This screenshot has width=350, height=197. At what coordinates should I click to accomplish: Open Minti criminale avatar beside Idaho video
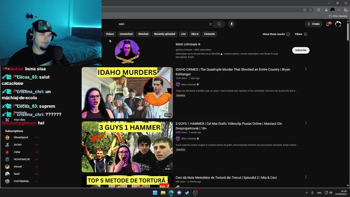pos(178,85)
